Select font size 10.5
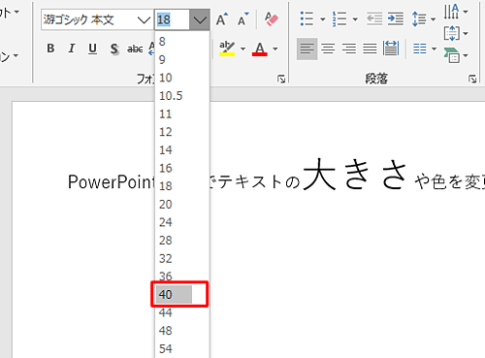Screen dimensions: 485x358 (182, 96)
